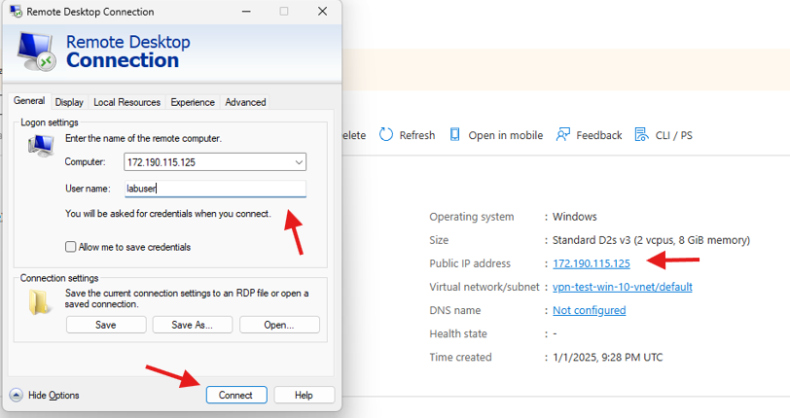Open the Experience tab

point(193,102)
